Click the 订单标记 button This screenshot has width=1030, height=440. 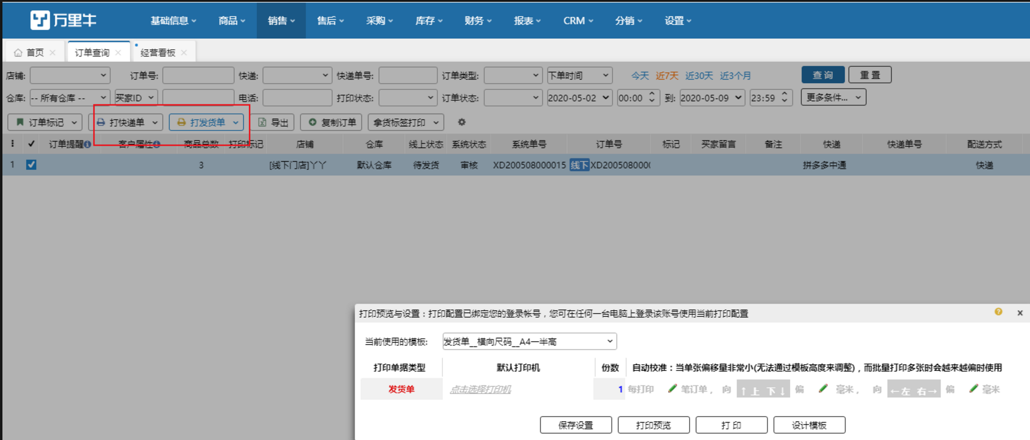(45, 122)
